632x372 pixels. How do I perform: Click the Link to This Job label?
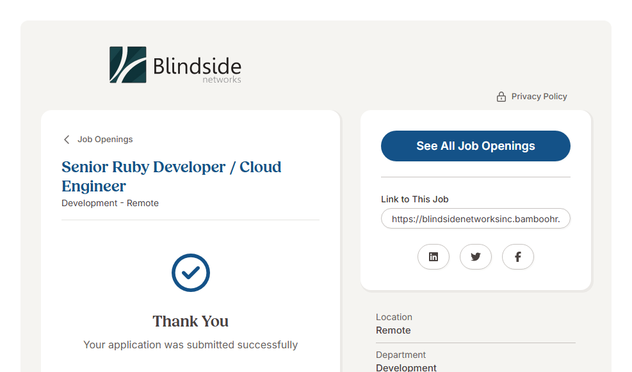pyautogui.click(x=414, y=199)
